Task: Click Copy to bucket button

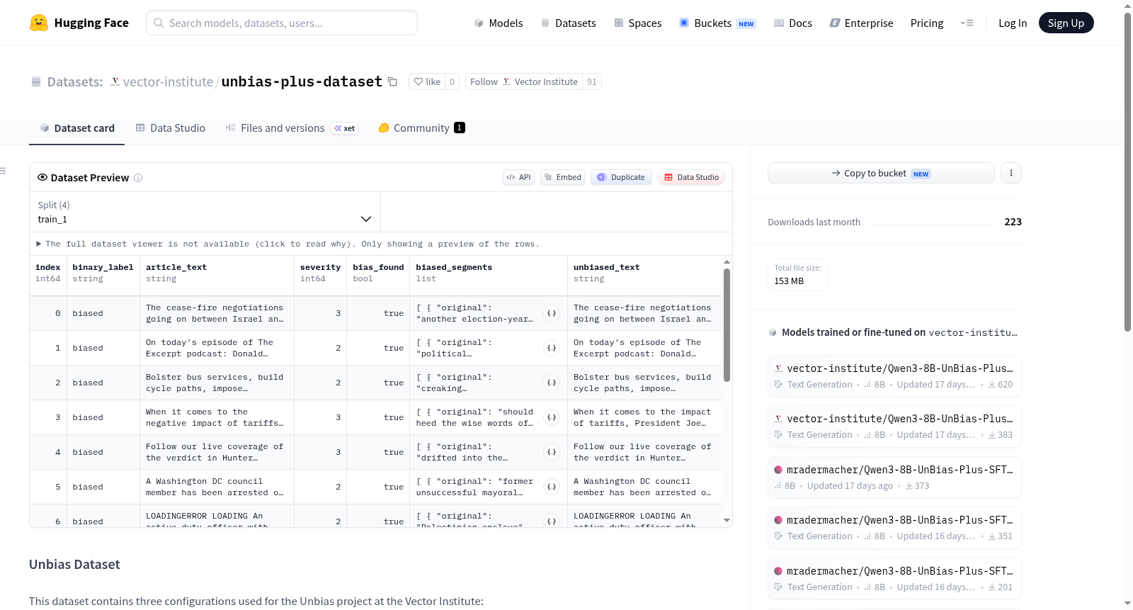Action: pos(881,173)
